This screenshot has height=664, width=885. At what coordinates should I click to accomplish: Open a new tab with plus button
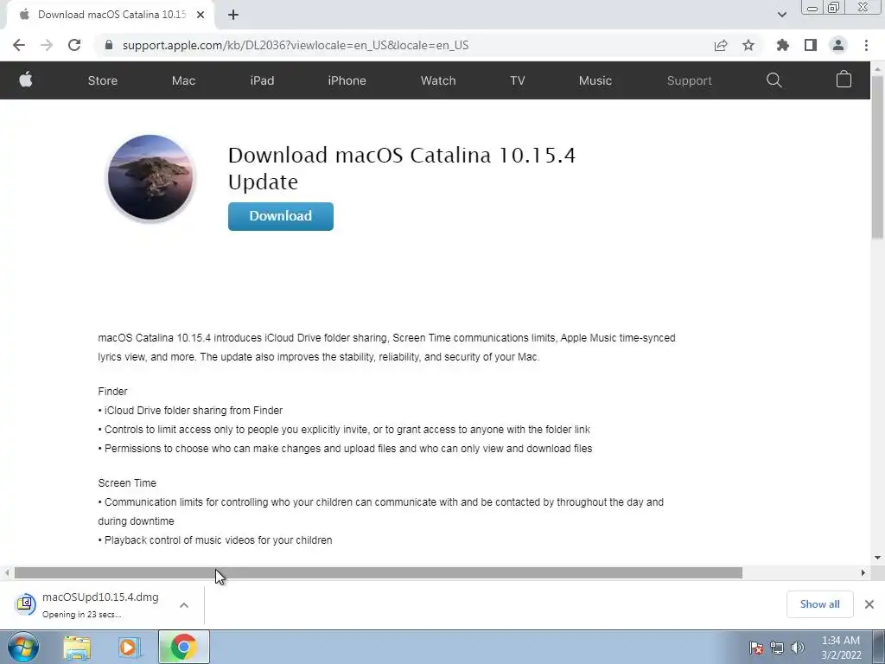point(233,15)
